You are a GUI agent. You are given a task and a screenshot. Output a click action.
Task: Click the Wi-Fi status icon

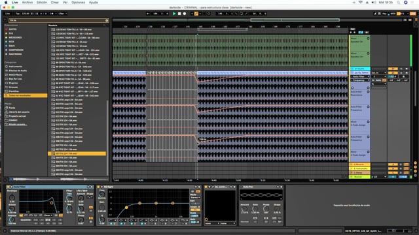[361, 3]
